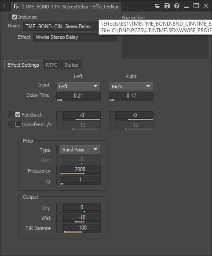Open the Right channel Input dropdown

pos(131,87)
